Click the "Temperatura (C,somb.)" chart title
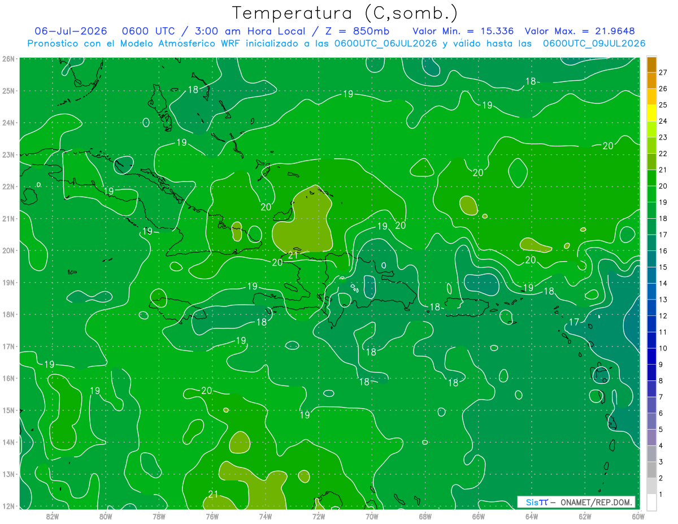The image size is (678, 524). (345, 14)
